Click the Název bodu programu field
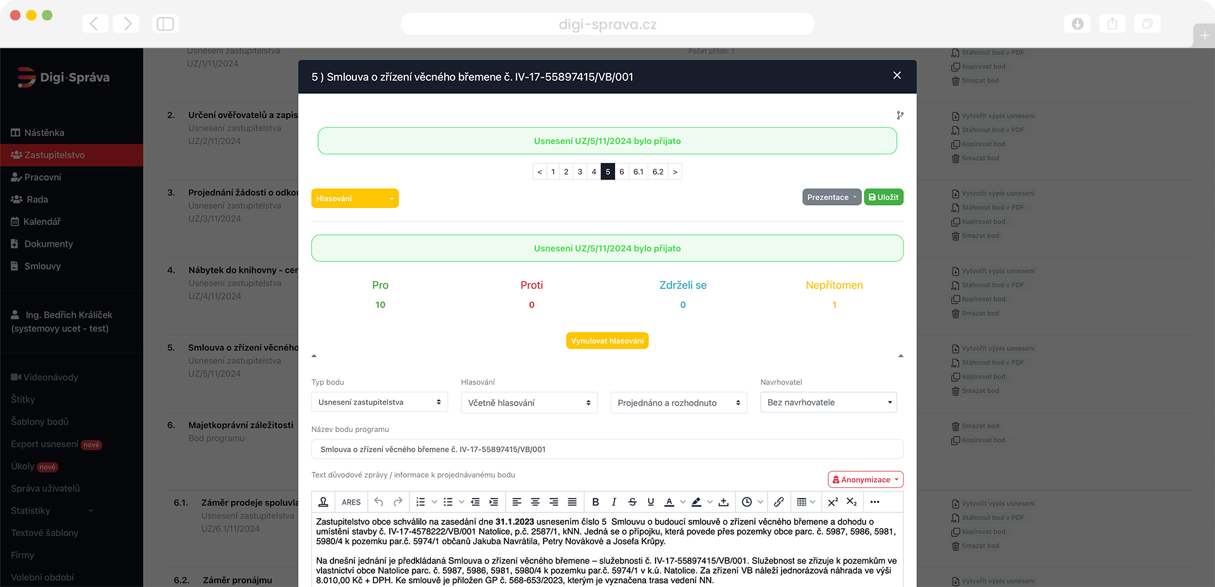Viewport: 1215px width, 587px height. [x=607, y=449]
